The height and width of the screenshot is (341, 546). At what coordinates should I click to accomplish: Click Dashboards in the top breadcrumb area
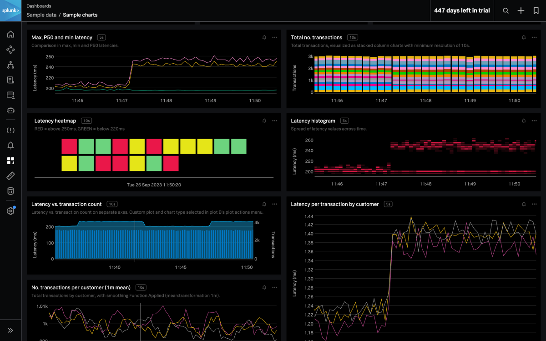pyautogui.click(x=39, y=6)
